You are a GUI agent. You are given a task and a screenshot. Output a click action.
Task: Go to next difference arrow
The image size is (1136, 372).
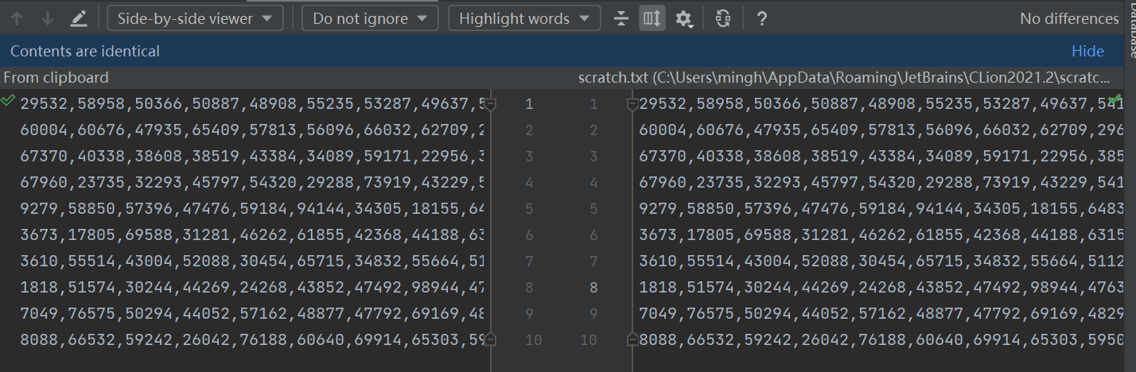[x=47, y=18]
